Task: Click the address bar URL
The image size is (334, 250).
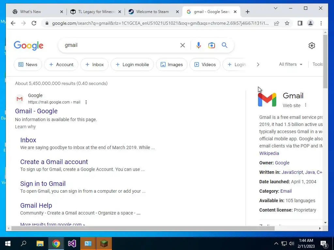Action: tap(160, 23)
